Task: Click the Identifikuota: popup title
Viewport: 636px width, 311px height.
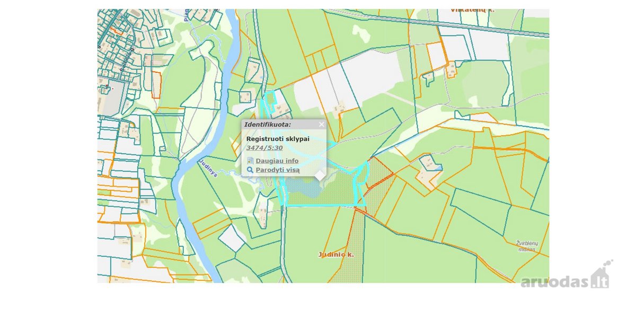Action: click(x=268, y=125)
